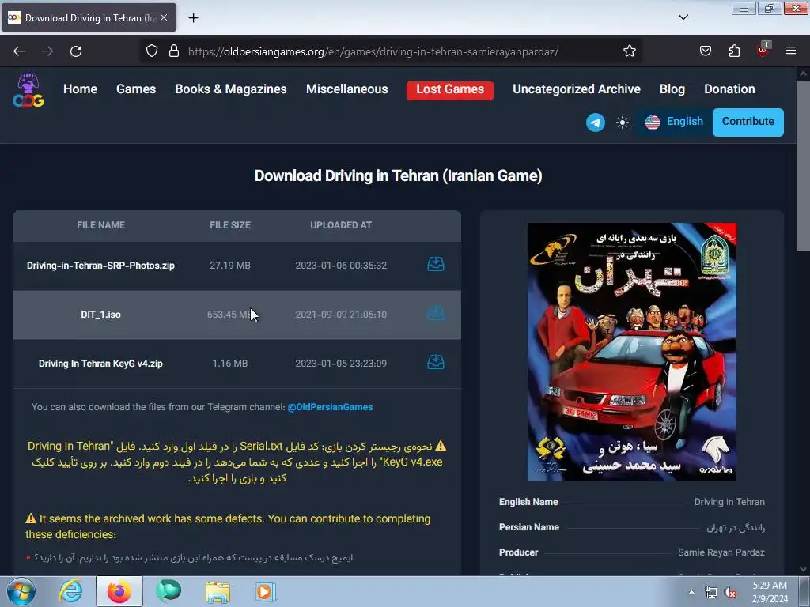Download Driving-in-Tehran-SRP-Photos.zip via its download icon
Image resolution: width=810 pixels, height=607 pixels.
pos(436,264)
